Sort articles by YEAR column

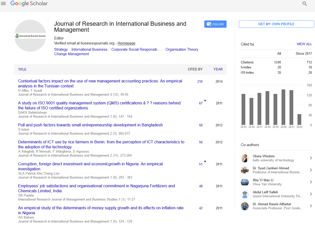tap(218, 69)
